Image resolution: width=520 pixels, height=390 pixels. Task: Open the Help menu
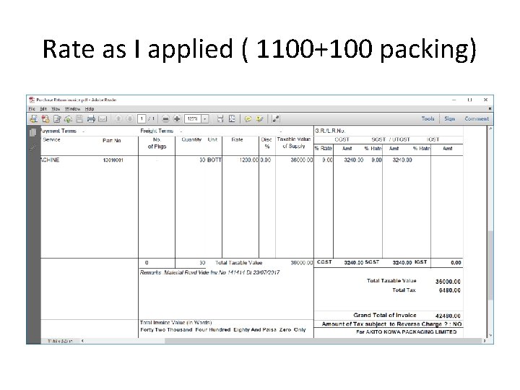[90, 109]
